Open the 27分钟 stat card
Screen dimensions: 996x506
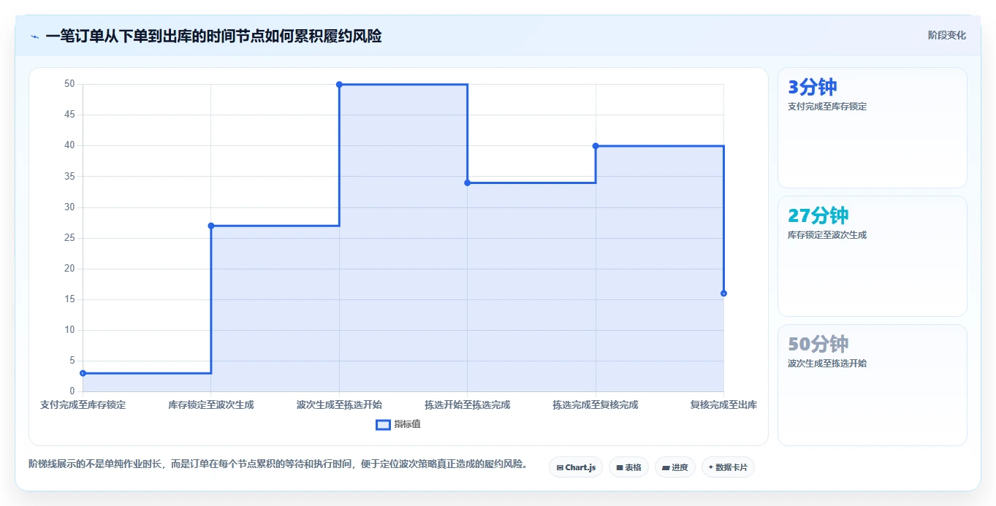873,256
